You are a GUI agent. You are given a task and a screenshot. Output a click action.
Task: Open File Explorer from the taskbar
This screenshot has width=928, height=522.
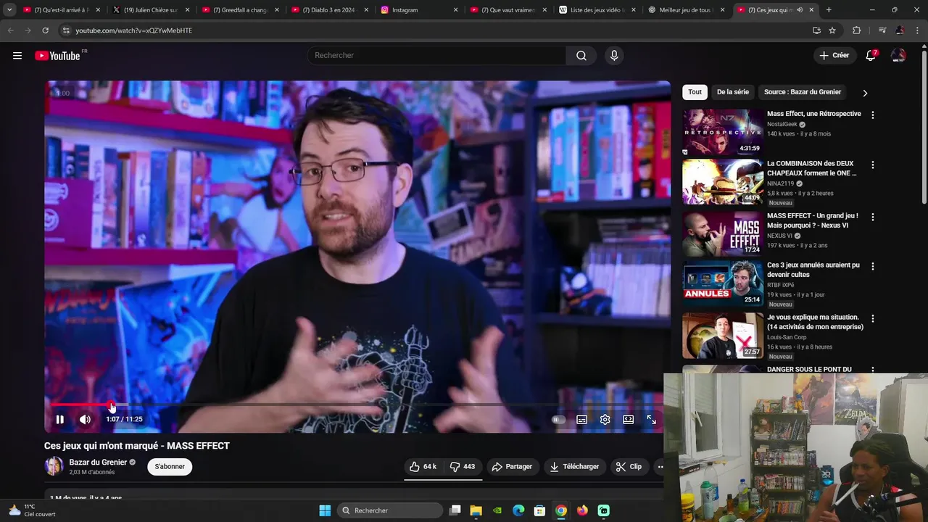[x=476, y=510]
